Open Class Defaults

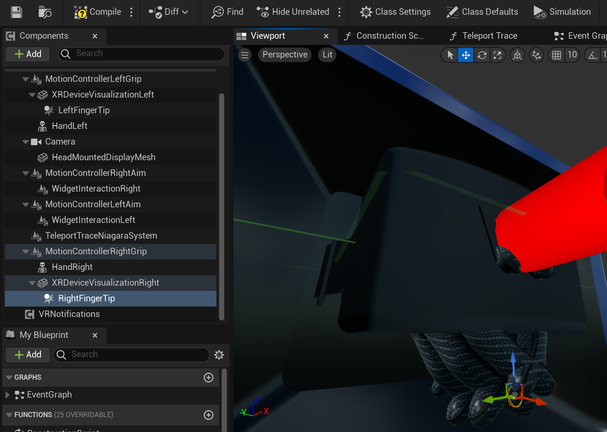482,12
